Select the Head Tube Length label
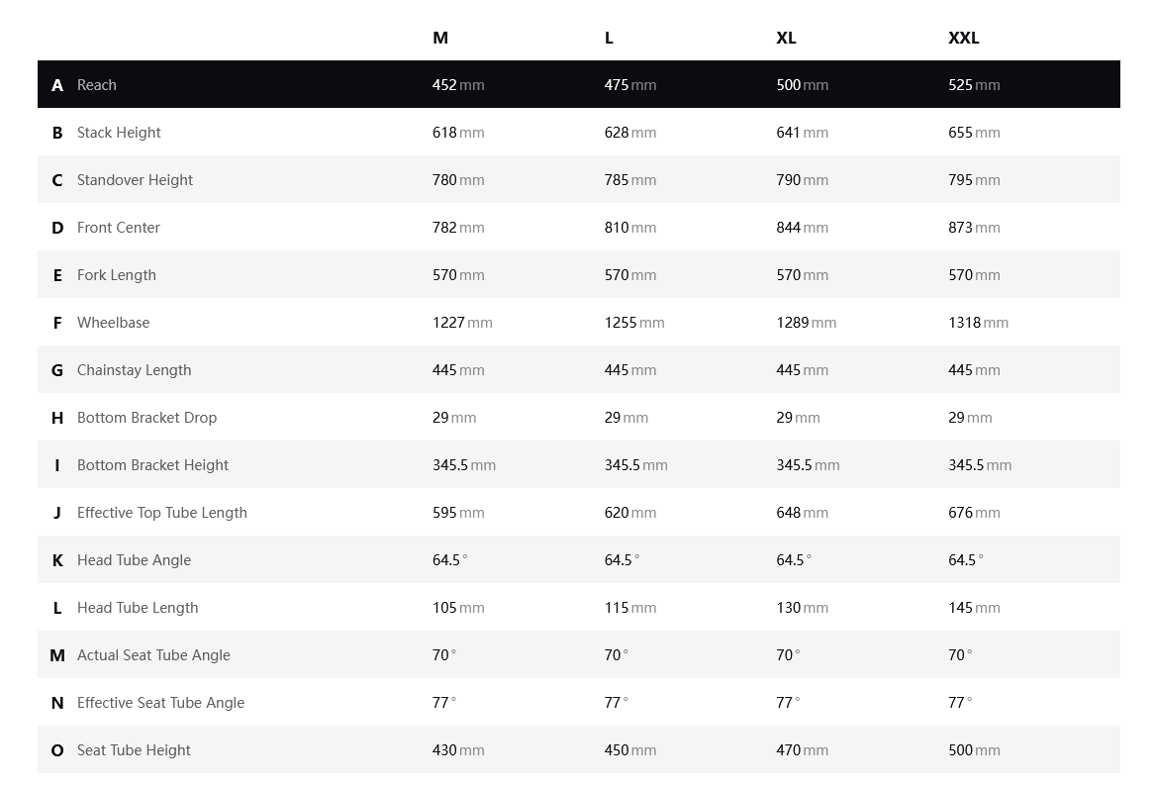 138,608
